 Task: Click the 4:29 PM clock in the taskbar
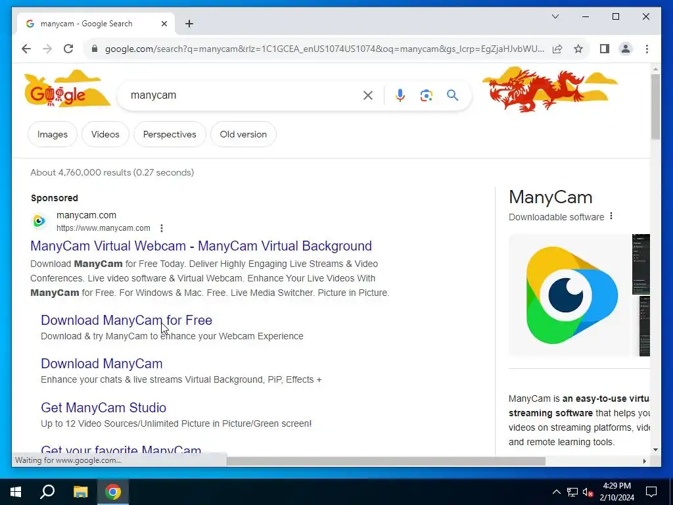tap(616, 486)
